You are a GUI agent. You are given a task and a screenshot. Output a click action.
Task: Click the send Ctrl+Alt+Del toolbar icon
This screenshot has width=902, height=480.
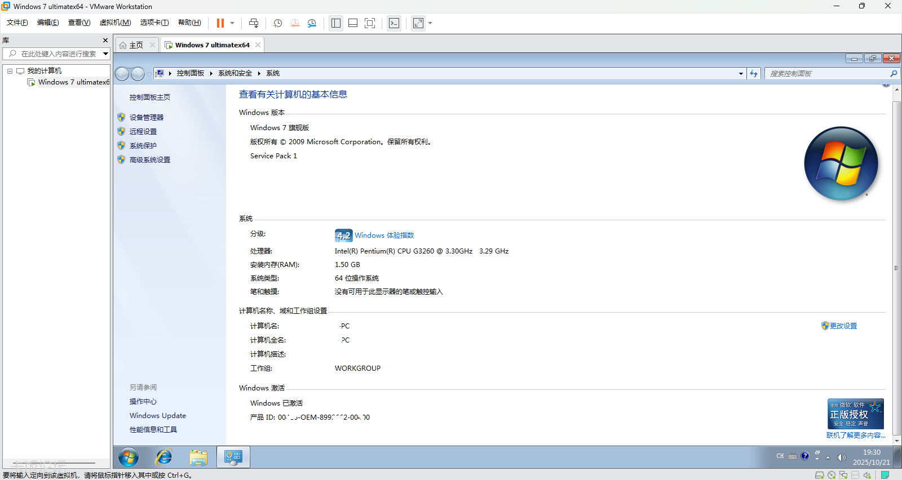coord(254,23)
